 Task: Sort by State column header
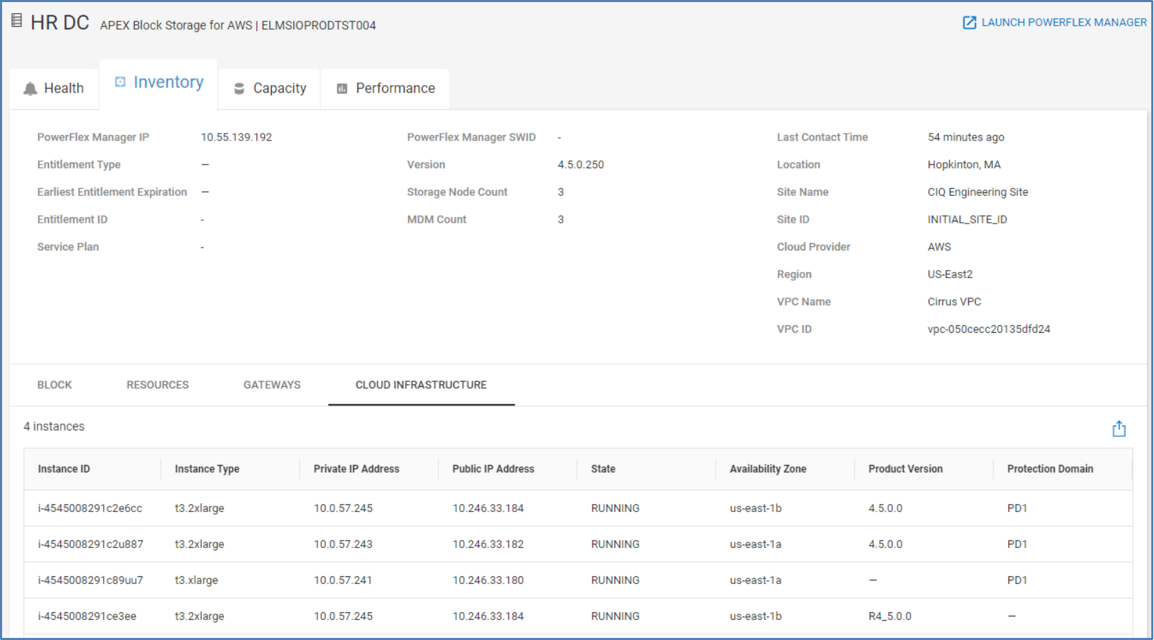[x=603, y=469]
